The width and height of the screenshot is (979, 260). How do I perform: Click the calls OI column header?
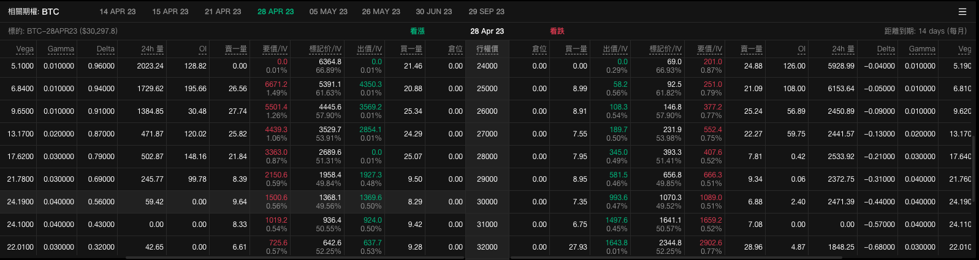pyautogui.click(x=203, y=49)
